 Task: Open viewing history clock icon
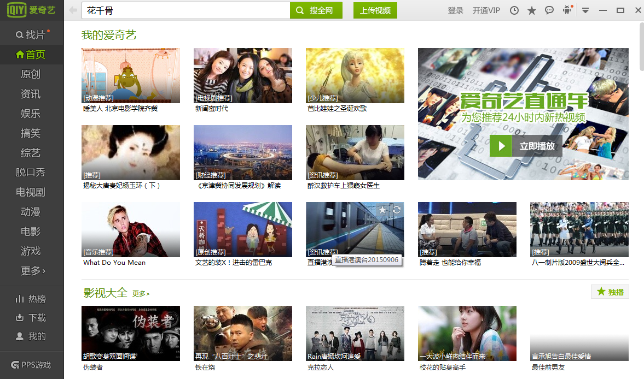click(x=514, y=11)
